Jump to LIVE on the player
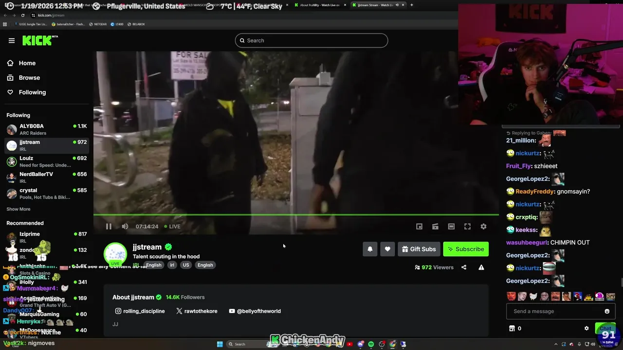Viewport: 623px width, 350px height. [x=172, y=227]
